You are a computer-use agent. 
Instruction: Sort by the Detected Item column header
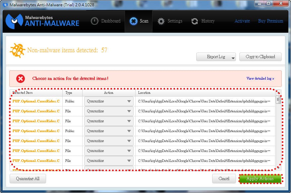36,93
